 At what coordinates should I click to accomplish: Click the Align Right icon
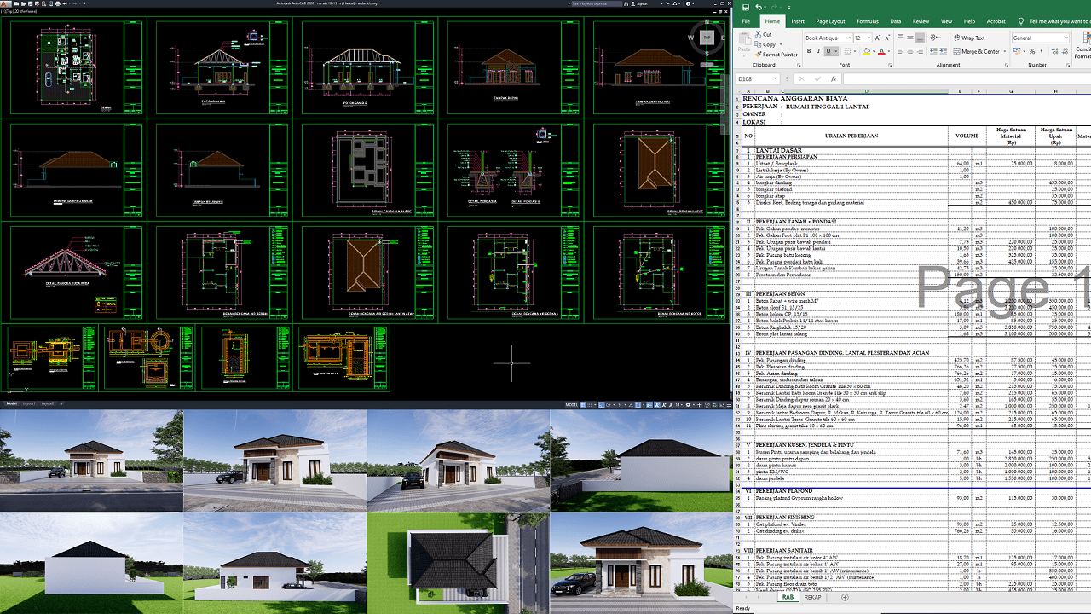(920, 51)
